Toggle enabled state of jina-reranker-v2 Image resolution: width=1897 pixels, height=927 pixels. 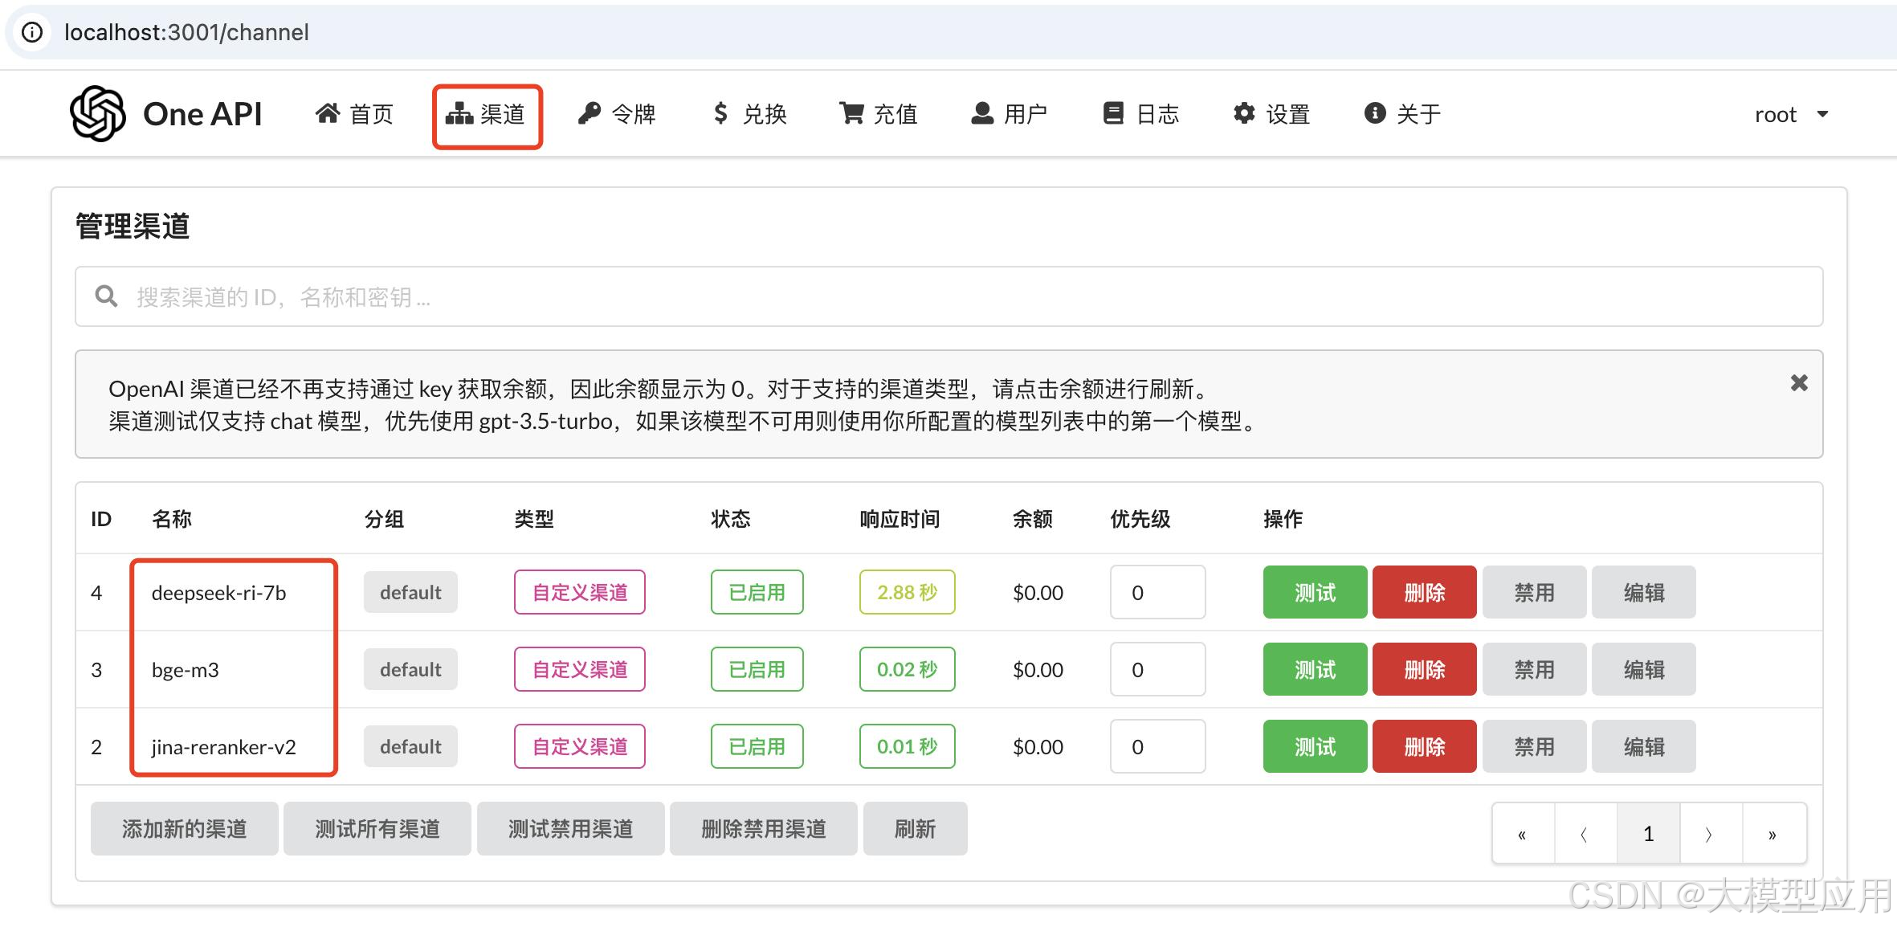[756, 746]
